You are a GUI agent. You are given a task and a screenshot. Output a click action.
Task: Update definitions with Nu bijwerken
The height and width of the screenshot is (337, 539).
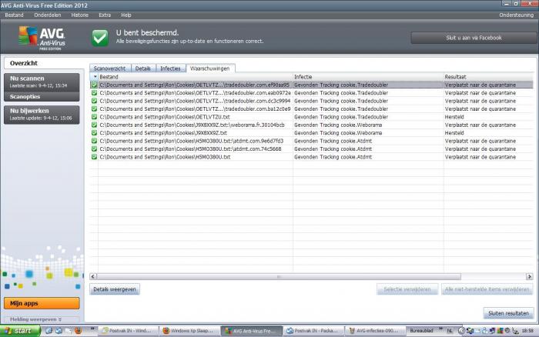point(42,115)
